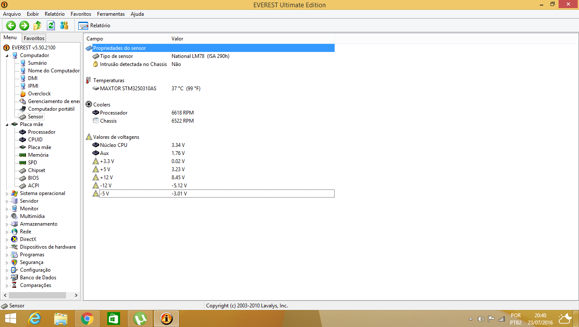Click the volume speaker tray icon
Image resolution: width=579 pixels, height=327 pixels.
coord(481,318)
